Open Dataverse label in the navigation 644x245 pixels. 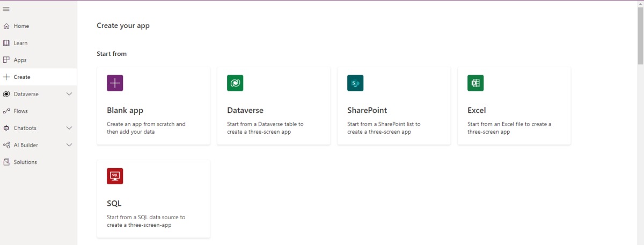26,94
